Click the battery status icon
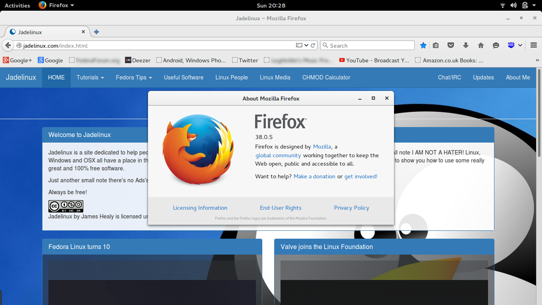The image size is (542, 305). coord(525,5)
